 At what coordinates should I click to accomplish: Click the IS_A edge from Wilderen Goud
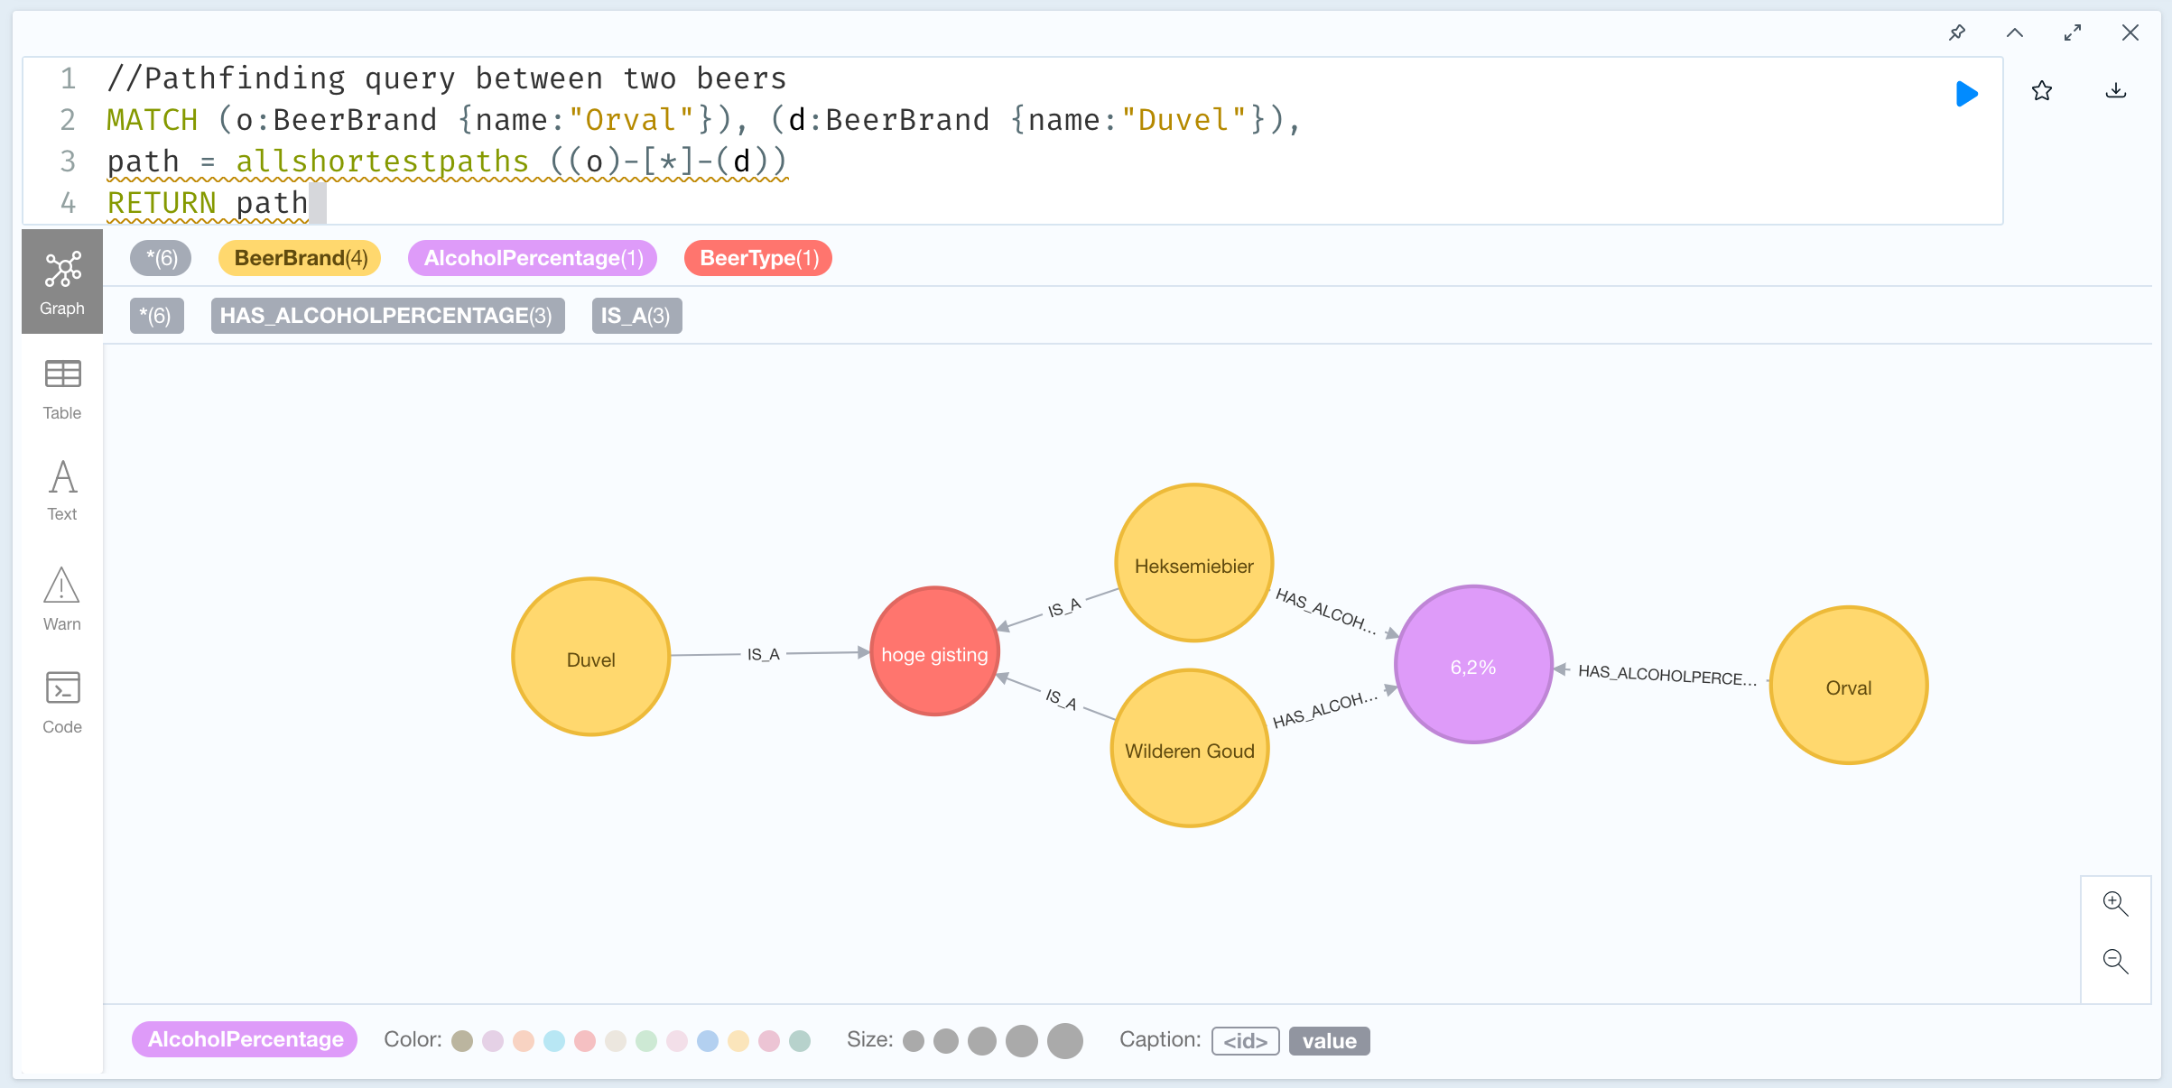coord(1062,699)
